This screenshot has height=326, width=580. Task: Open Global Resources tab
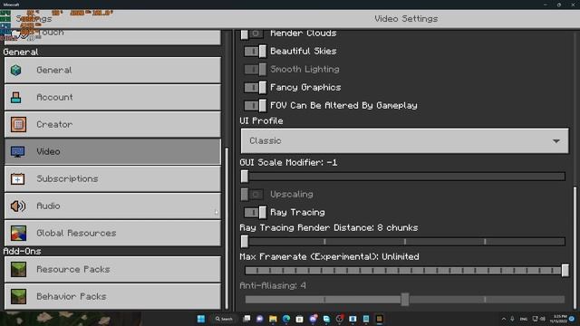[112, 234]
